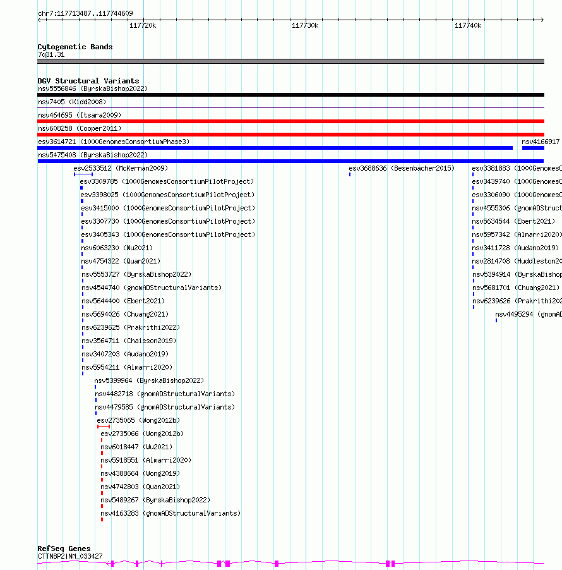Open nsv5553727 (ByrskaBishop2022) variant
Viewport: 562px width, 570px height.
[136, 274]
